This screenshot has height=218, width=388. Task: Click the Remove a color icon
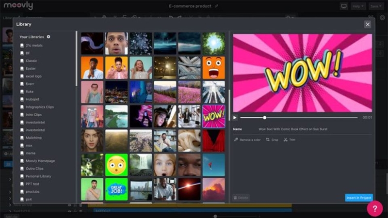click(x=236, y=140)
